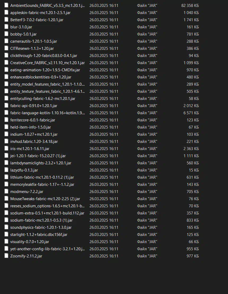Click file name MouseTweaks-fabric-mc1.20-2.25 (2).jar

point(45,199)
